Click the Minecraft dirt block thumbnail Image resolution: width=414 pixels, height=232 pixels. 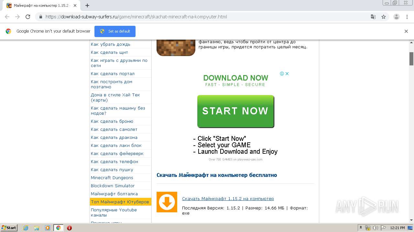(176, 48)
